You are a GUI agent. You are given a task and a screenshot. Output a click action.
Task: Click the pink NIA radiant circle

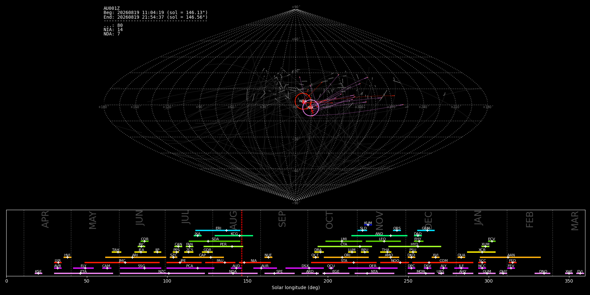tap(310, 108)
